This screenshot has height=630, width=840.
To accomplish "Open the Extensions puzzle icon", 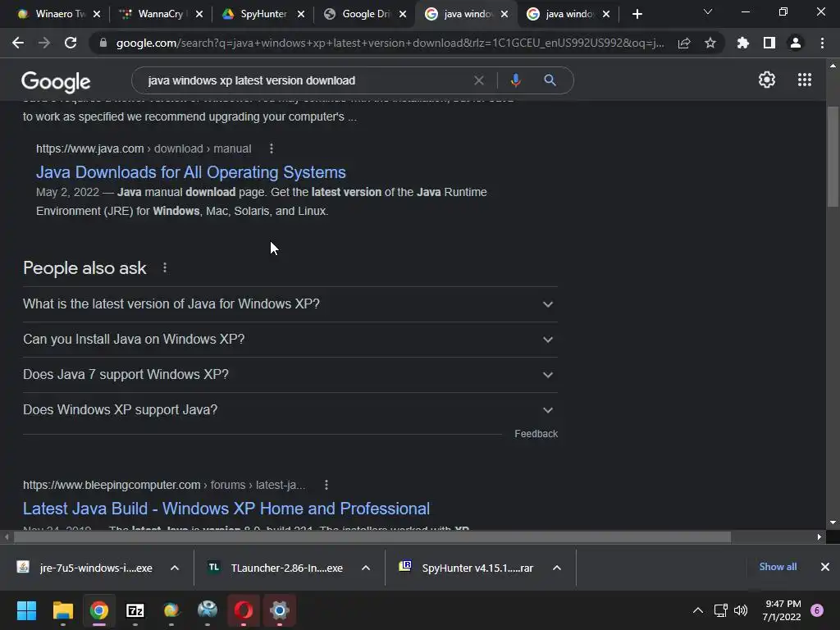I will click(x=743, y=43).
